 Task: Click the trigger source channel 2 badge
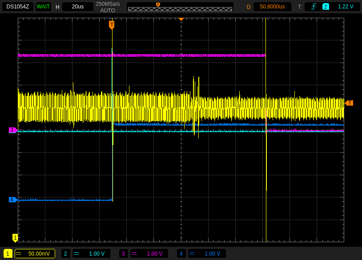pyautogui.click(x=326, y=7)
